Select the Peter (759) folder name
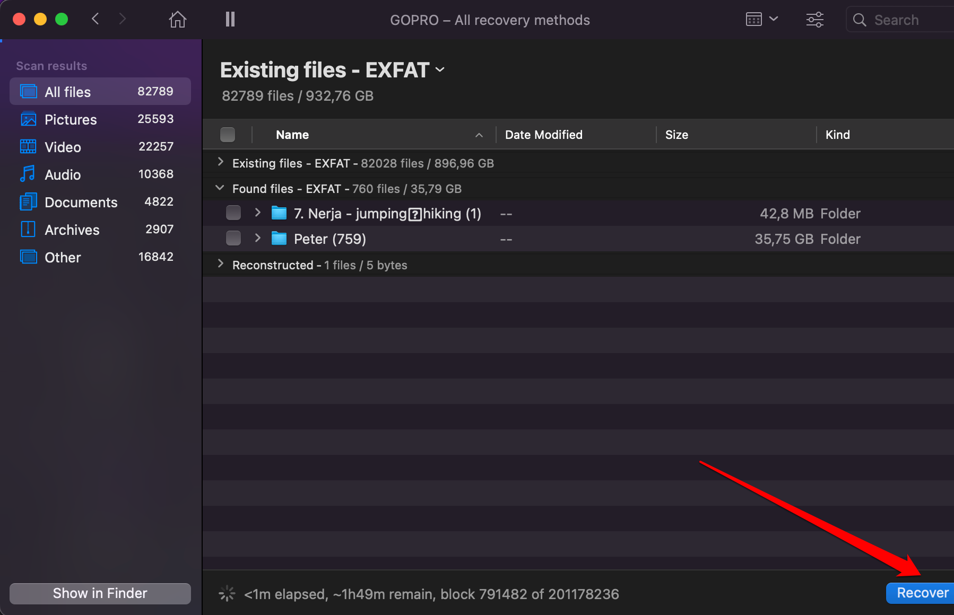Screen dimensions: 954x615 tap(330, 239)
